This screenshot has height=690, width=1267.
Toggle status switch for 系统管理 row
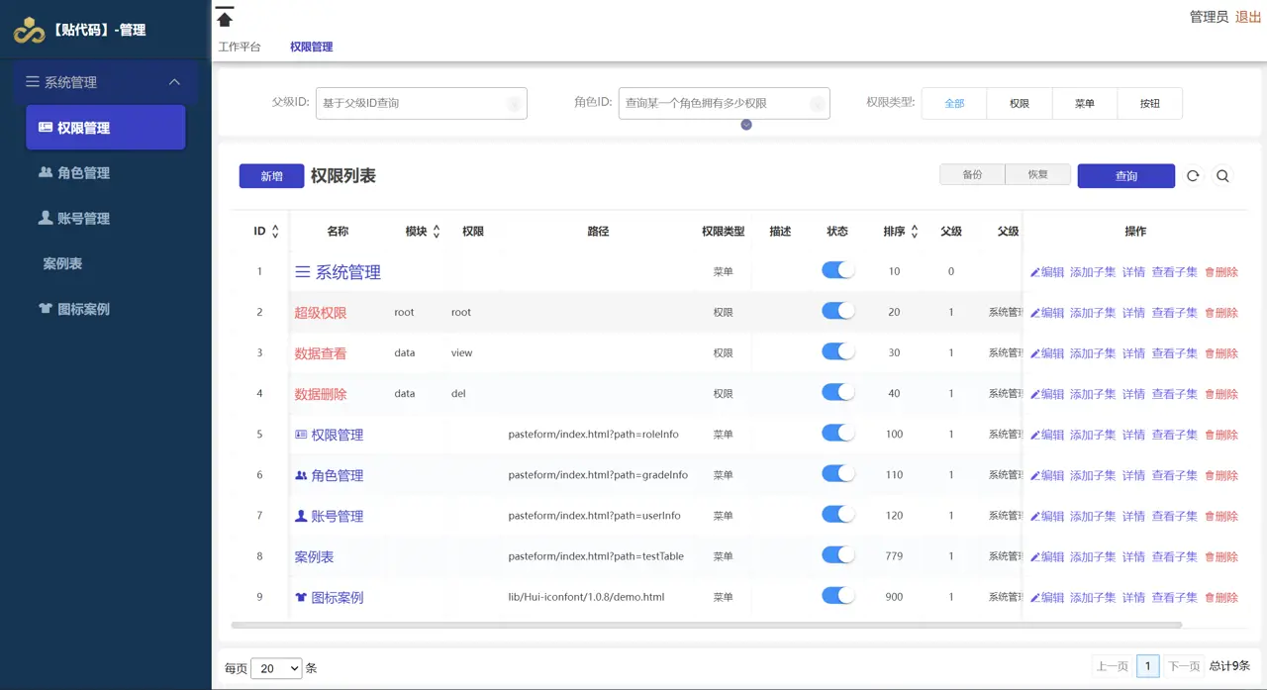pos(838,270)
